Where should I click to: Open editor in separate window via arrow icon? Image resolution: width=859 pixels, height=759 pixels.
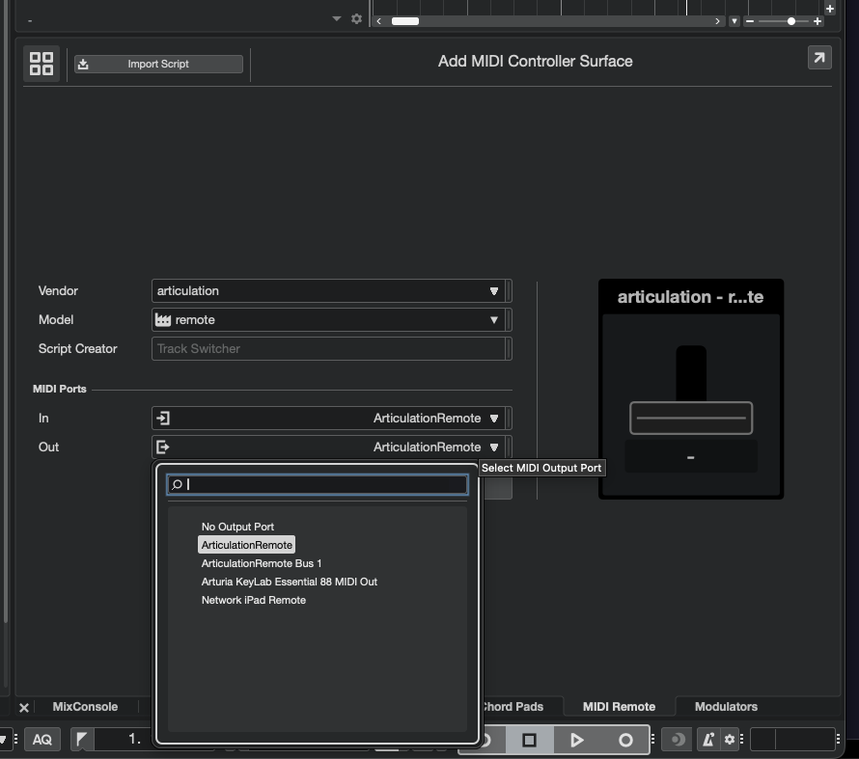[x=818, y=57]
